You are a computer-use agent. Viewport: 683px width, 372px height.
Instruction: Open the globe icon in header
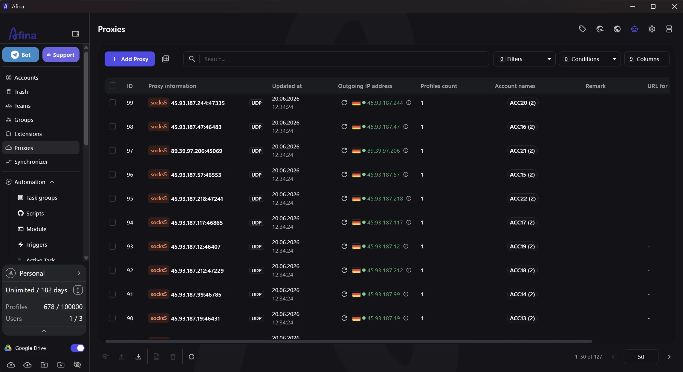click(617, 29)
